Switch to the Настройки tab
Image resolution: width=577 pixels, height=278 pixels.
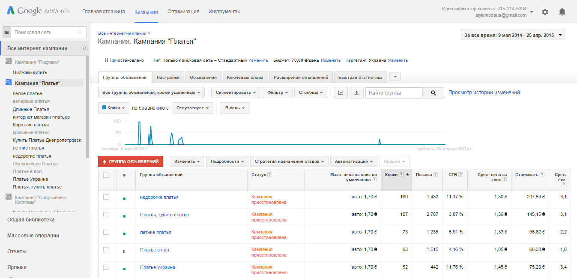168,78
